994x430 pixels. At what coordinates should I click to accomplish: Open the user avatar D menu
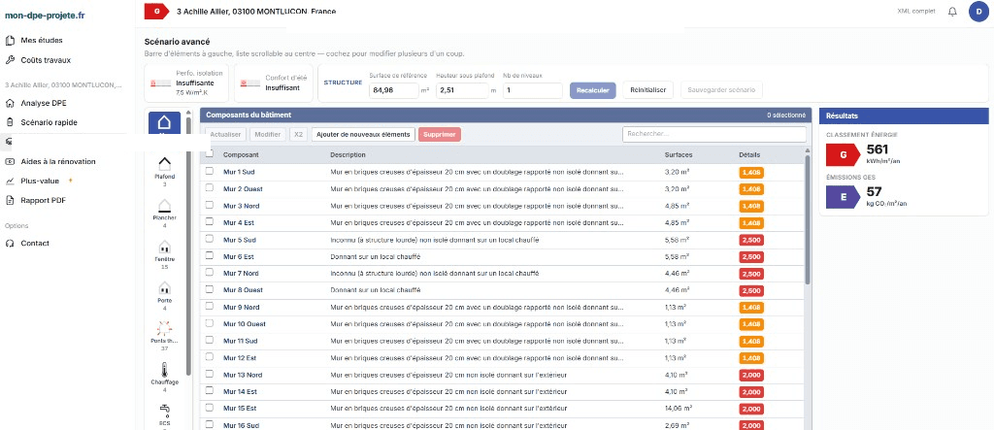pyautogui.click(x=979, y=12)
